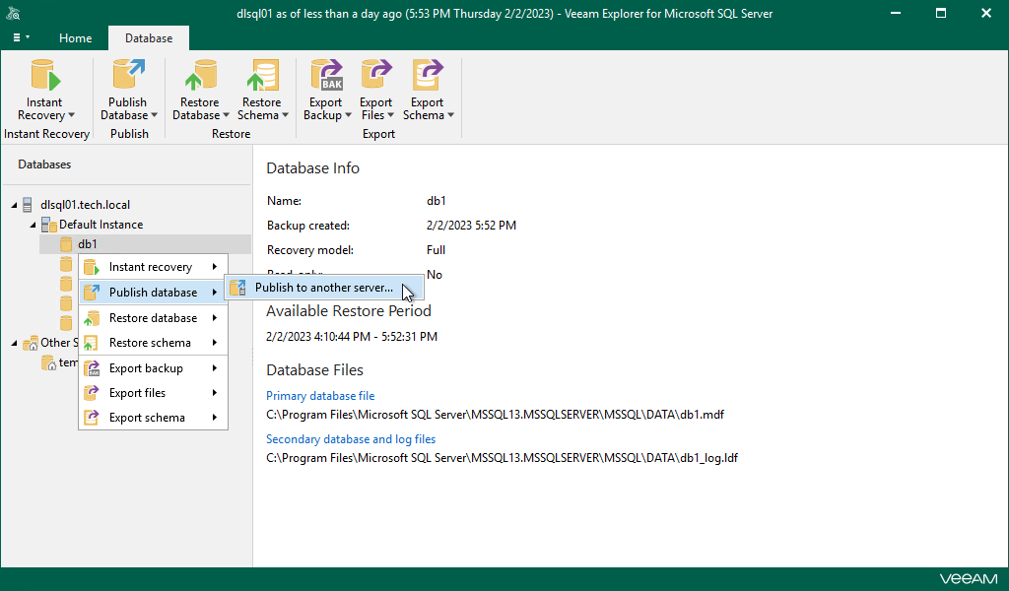Image resolution: width=1009 pixels, height=591 pixels.
Task: Collapse the Default Instance tree node
Action: point(33,226)
